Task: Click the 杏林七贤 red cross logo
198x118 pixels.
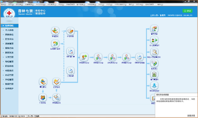Action: coord(9,14)
